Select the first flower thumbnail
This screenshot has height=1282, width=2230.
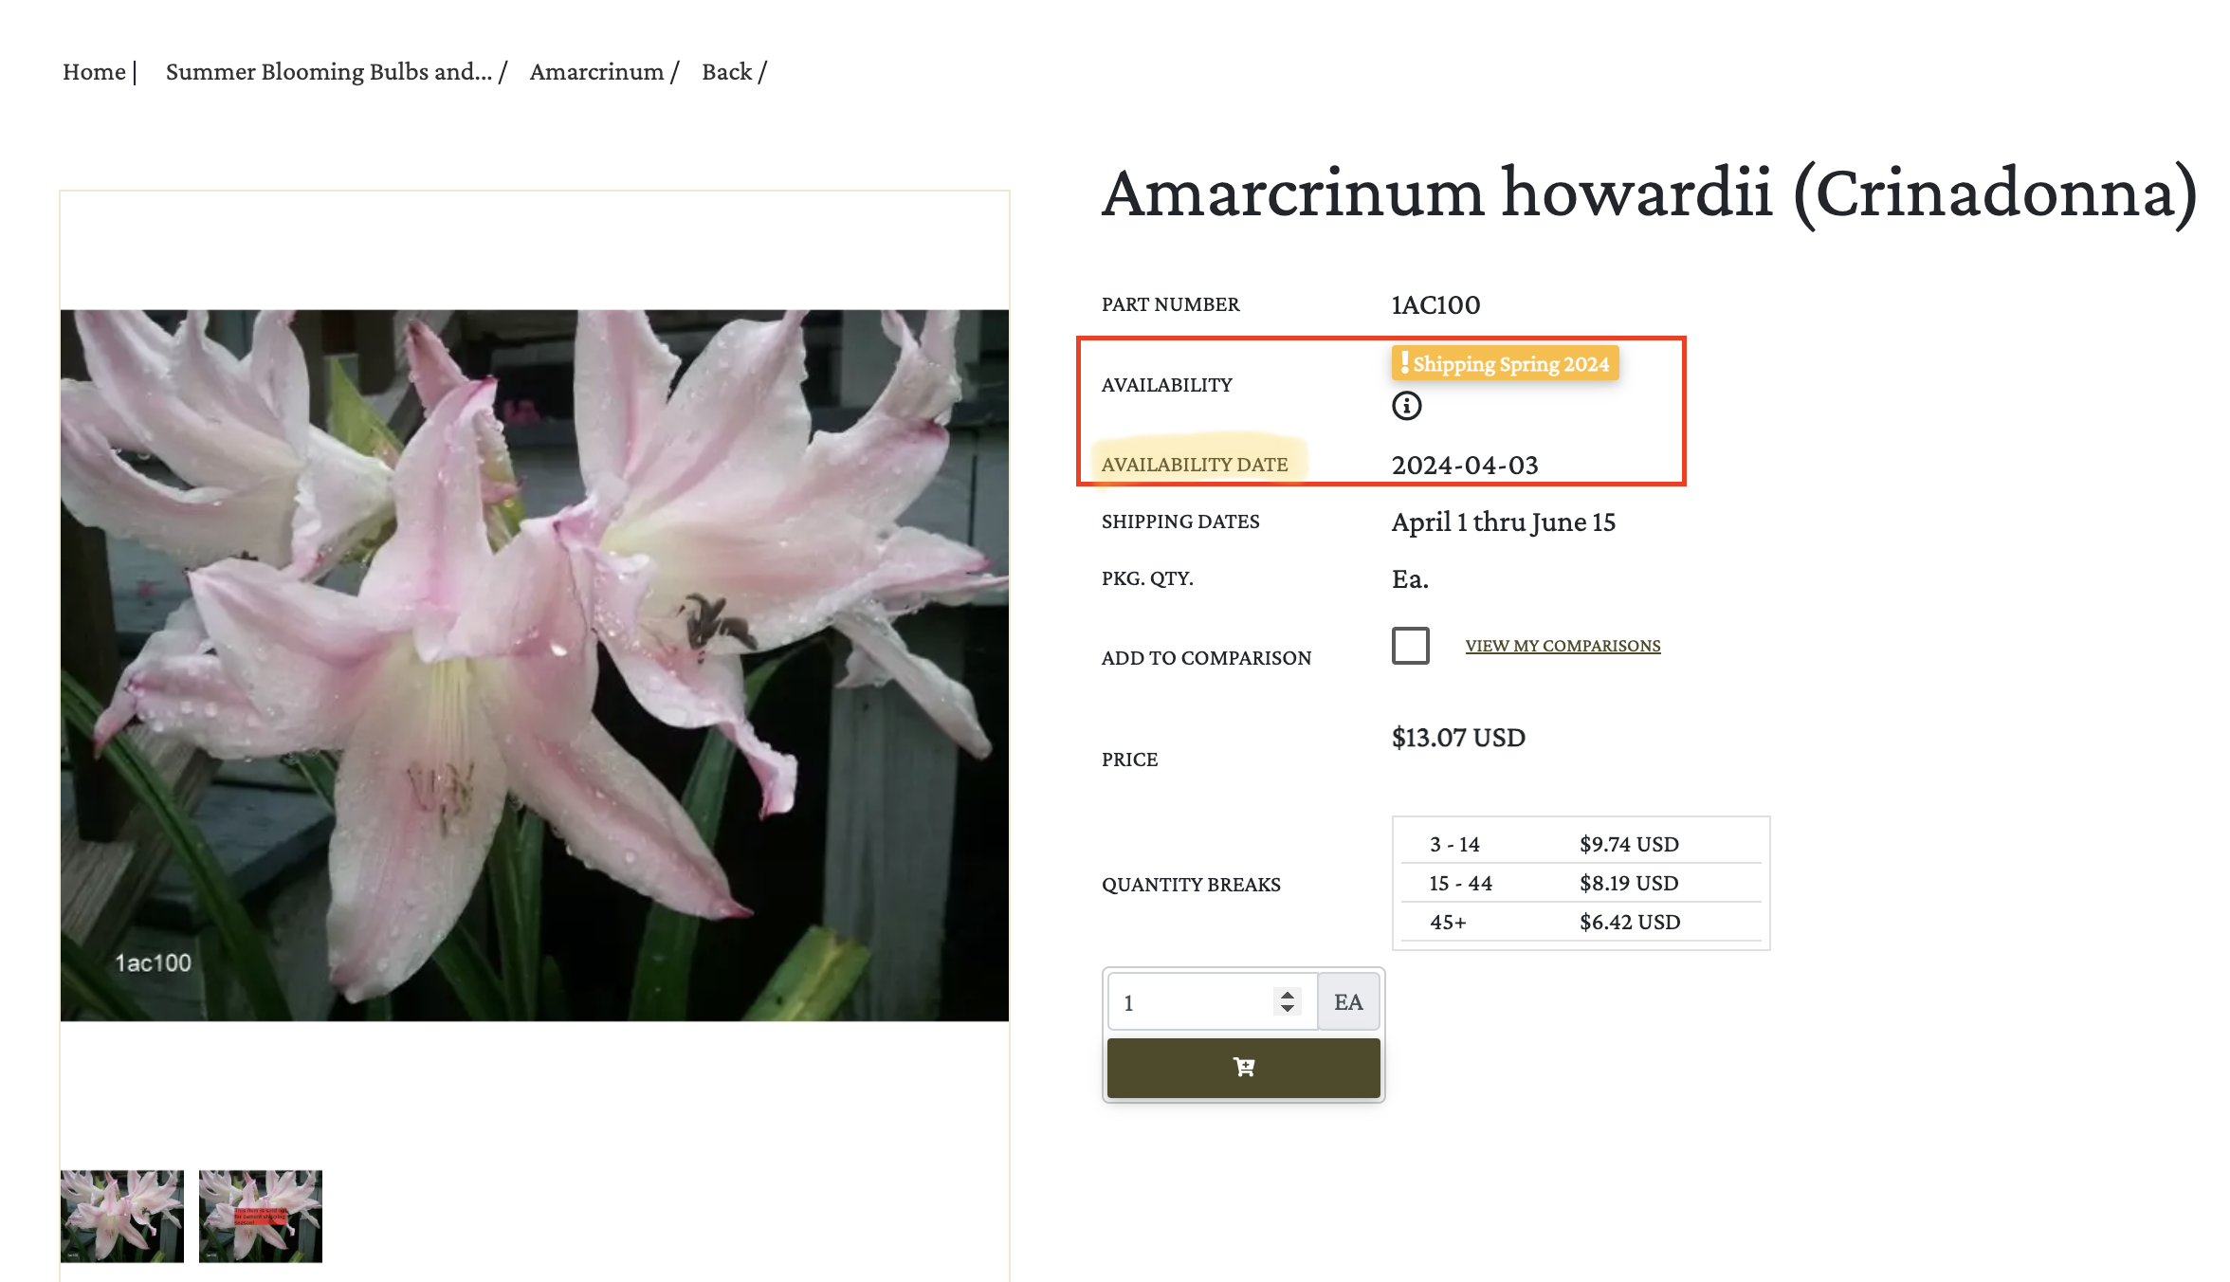[x=122, y=1216]
